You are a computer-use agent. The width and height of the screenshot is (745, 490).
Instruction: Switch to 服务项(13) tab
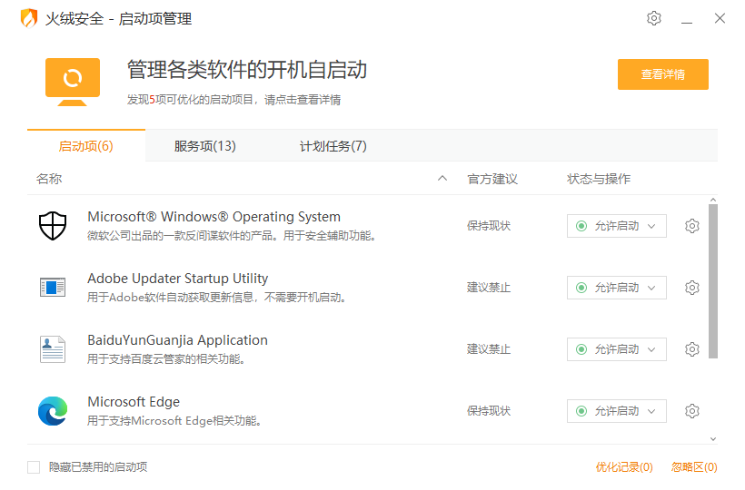tap(204, 146)
